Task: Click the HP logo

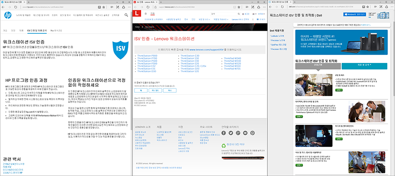Action: coord(8,15)
